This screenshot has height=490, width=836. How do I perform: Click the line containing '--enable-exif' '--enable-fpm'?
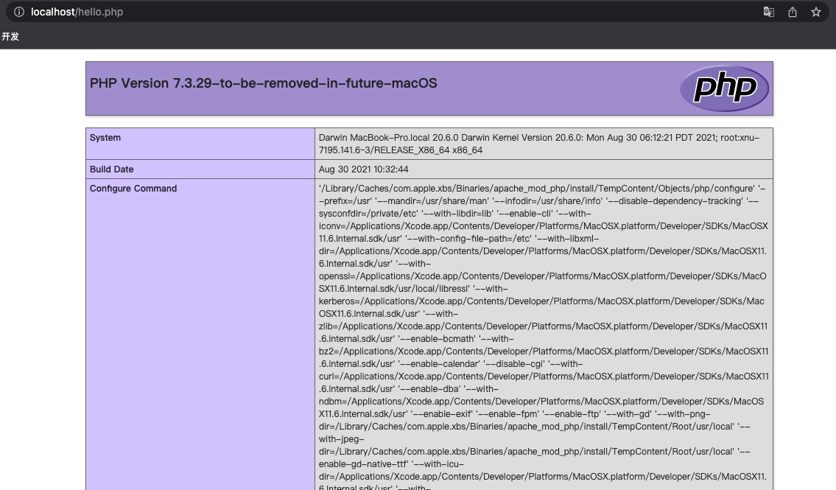coord(515,414)
